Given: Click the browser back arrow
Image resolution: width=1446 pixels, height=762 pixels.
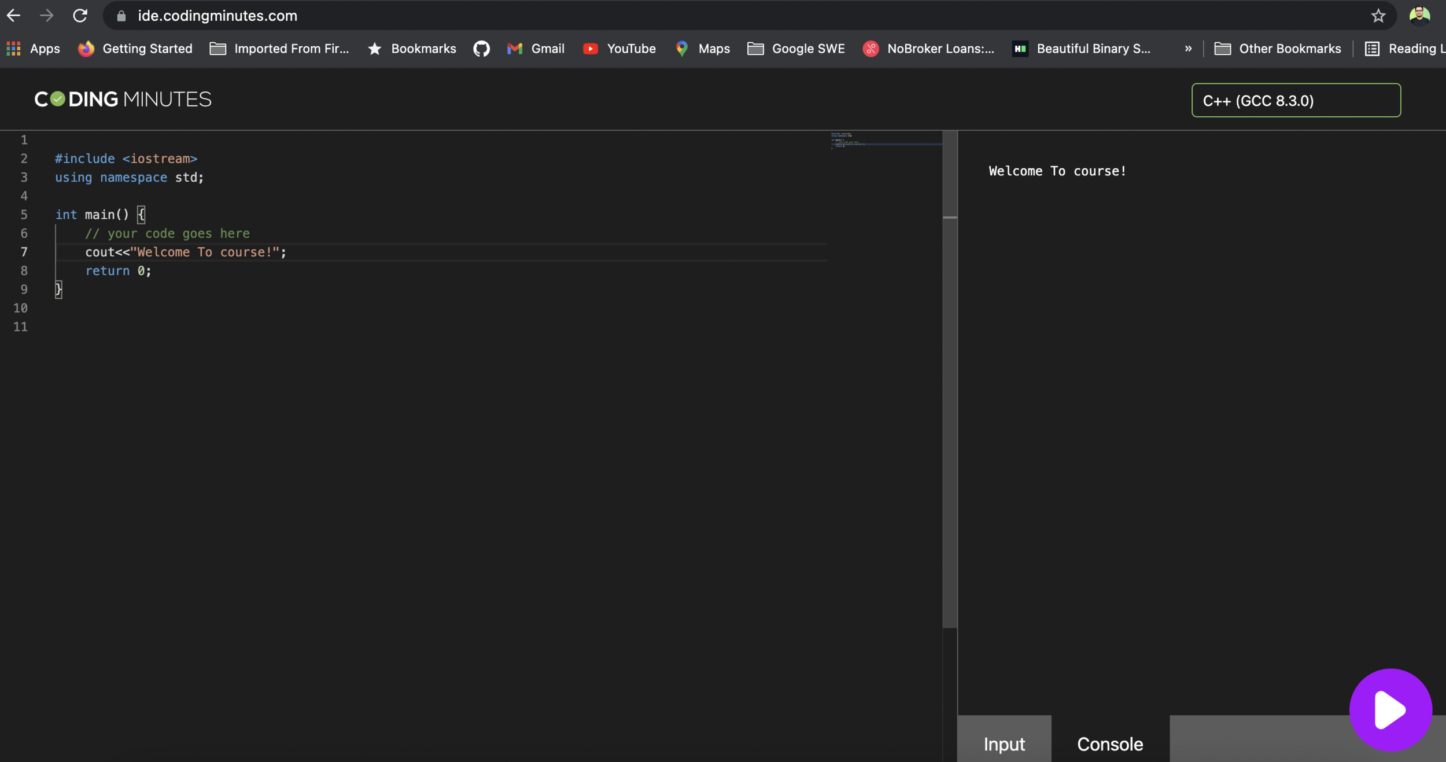Looking at the screenshot, I should (x=14, y=16).
